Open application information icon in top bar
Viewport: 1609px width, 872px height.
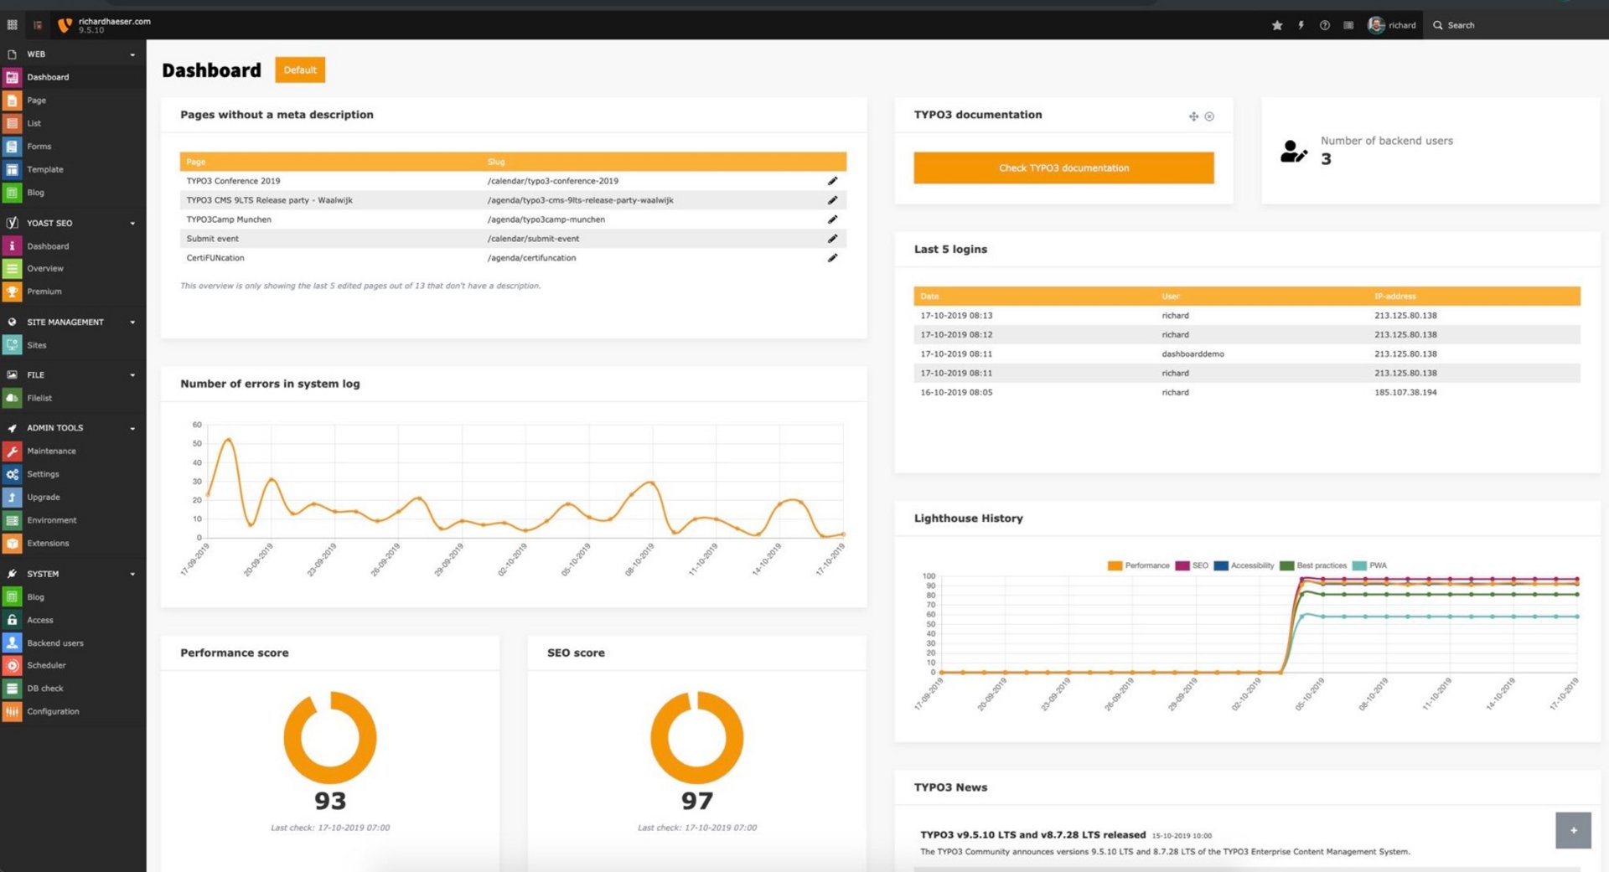(1348, 25)
